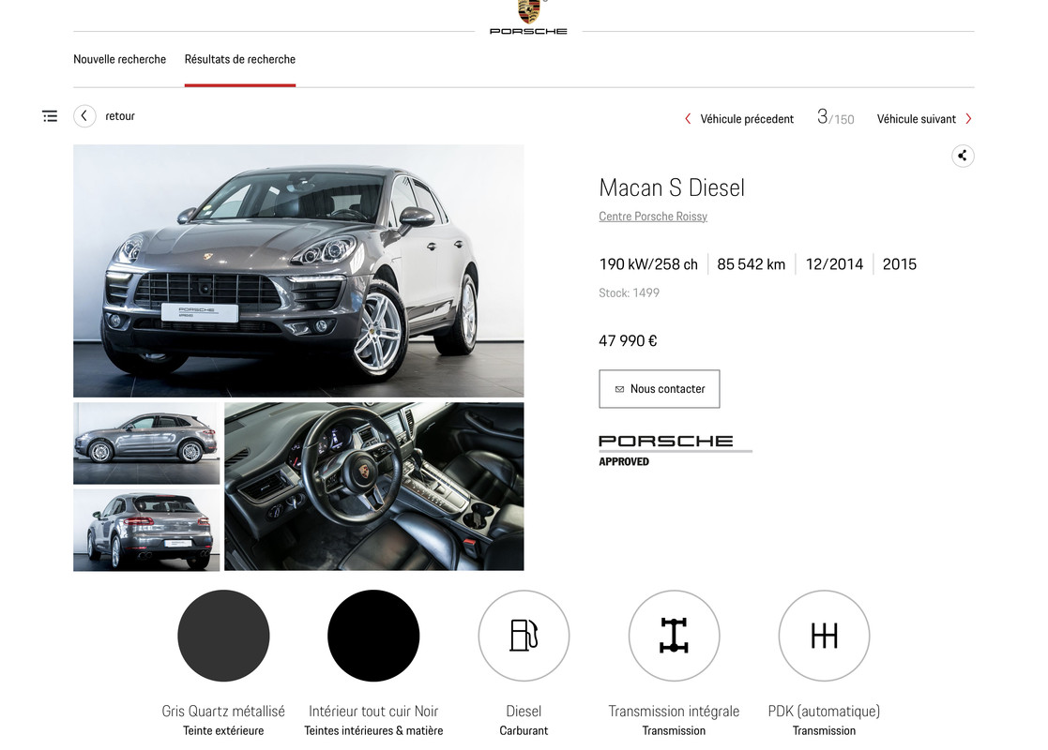This screenshot has height=750, width=1048.
Task: Click the PDK gearbox icon
Action: [x=824, y=635]
